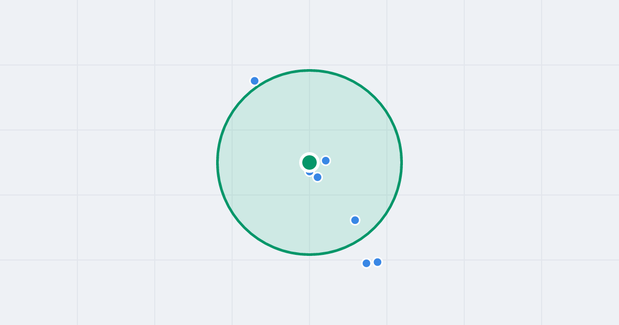The width and height of the screenshot is (619, 325).
Task: Select the blue dot directly right of the green marker
Action: click(325, 160)
